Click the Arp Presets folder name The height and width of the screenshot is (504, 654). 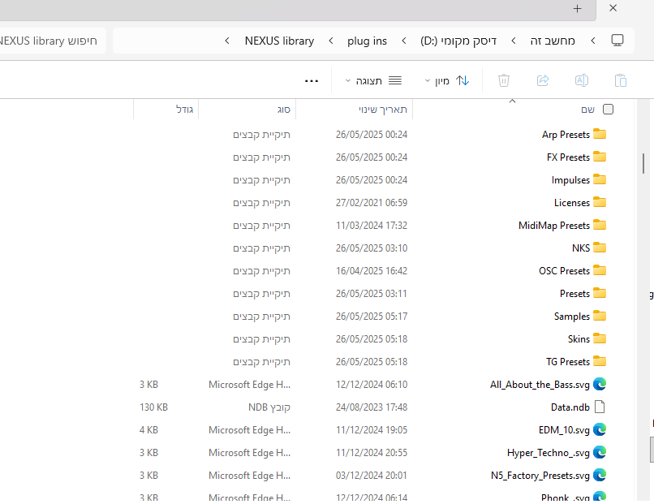click(566, 135)
